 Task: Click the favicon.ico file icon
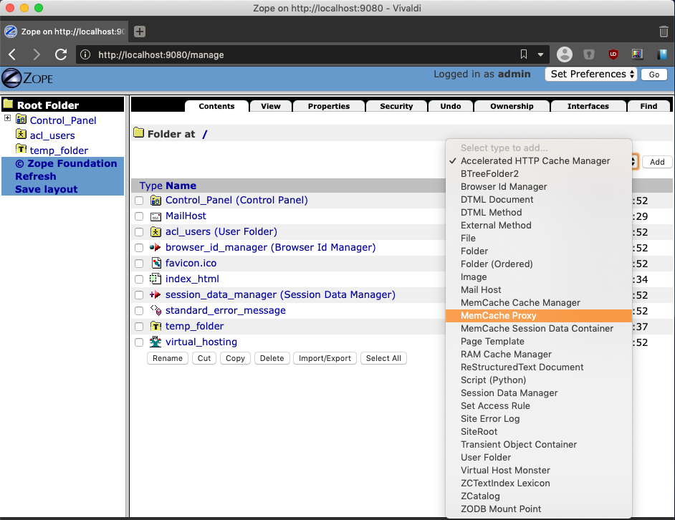pyautogui.click(x=156, y=263)
